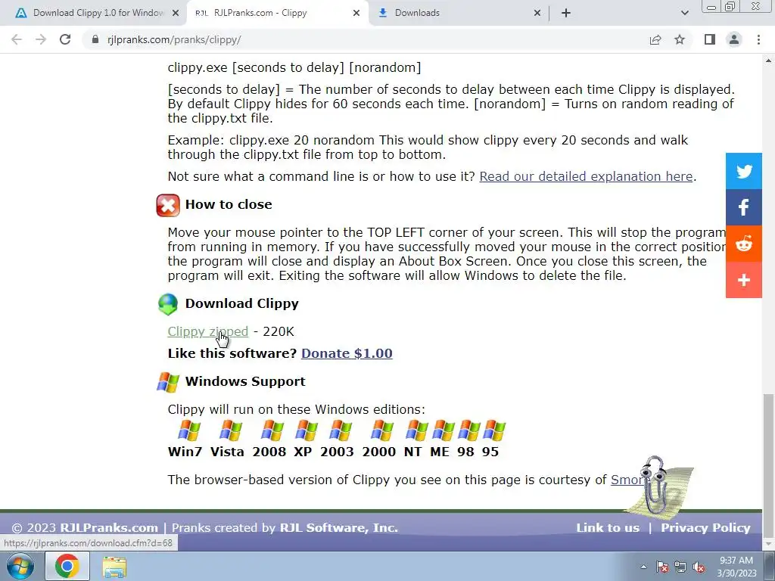Click the green globe Download Clippy icon
Image resolution: width=775 pixels, height=581 pixels.
click(x=168, y=304)
